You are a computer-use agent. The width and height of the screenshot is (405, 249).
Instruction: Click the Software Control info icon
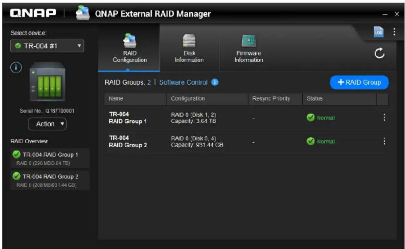pos(215,82)
